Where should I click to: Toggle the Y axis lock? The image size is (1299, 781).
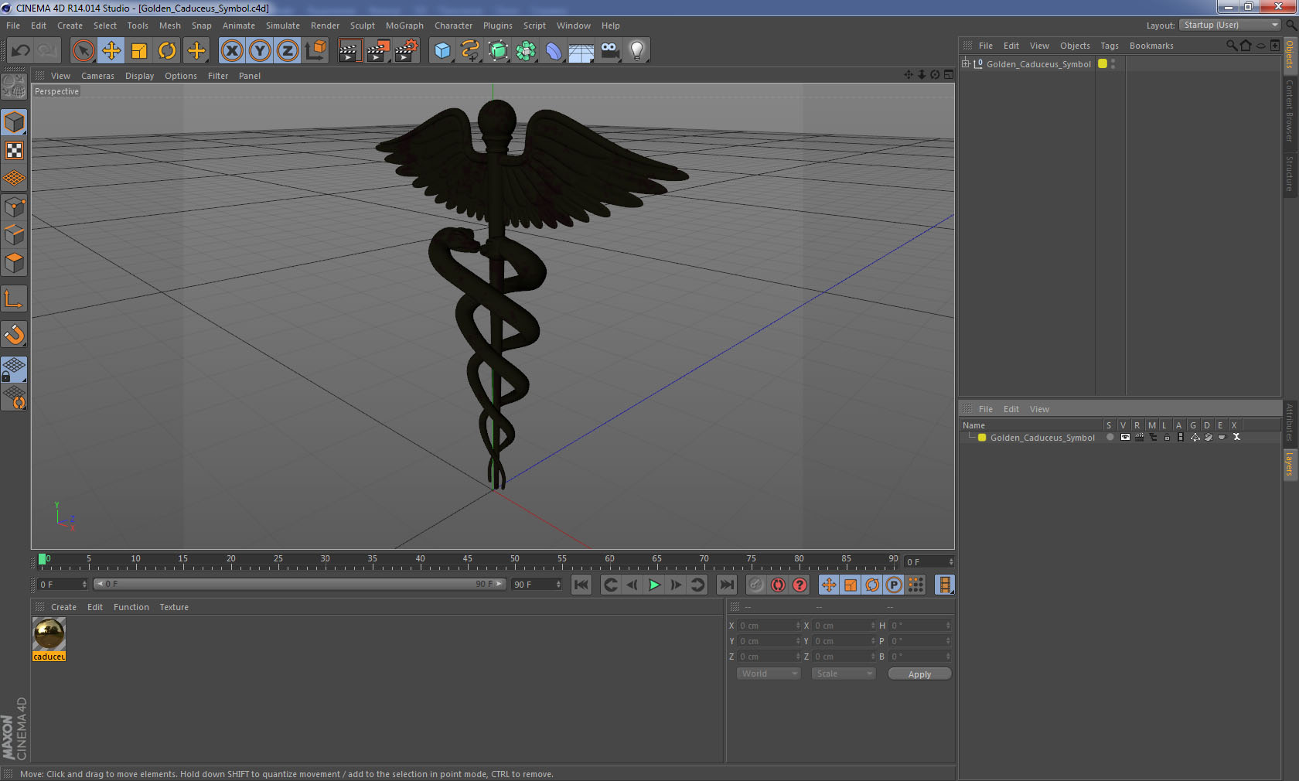pos(260,51)
